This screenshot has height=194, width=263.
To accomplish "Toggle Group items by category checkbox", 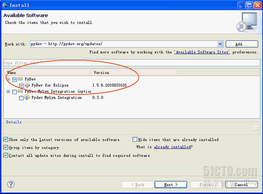I will click(x=6, y=148).
